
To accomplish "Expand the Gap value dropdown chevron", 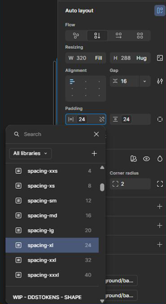I will (145, 81).
